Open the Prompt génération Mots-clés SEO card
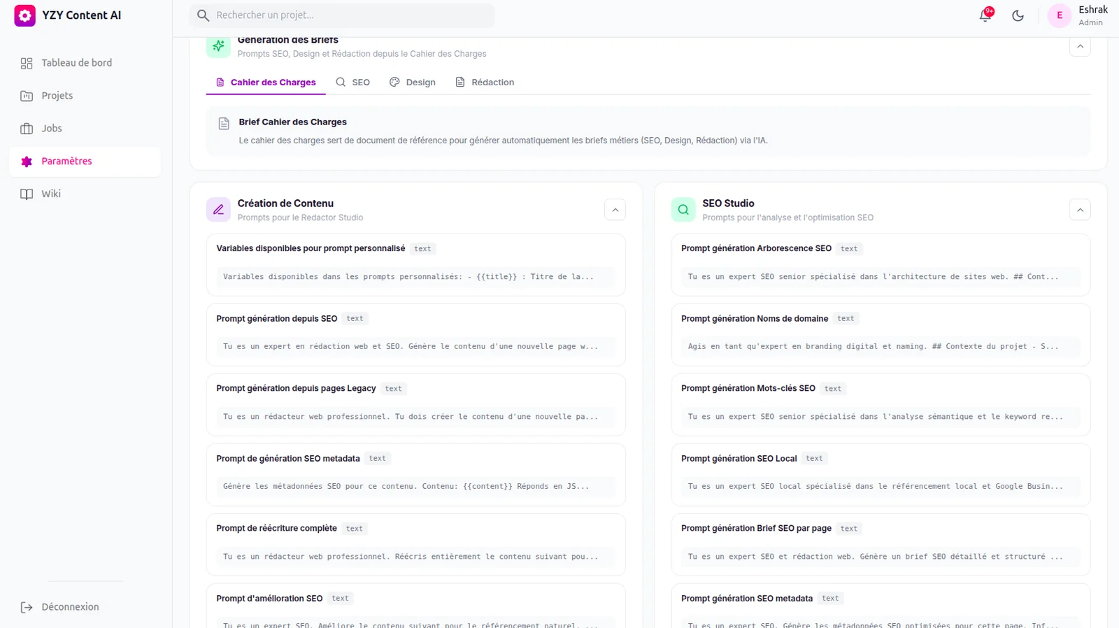This screenshot has width=1119, height=628. pyautogui.click(x=881, y=405)
